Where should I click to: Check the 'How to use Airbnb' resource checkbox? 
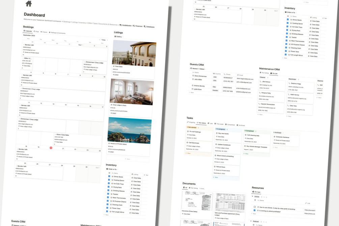(x=255, y=207)
